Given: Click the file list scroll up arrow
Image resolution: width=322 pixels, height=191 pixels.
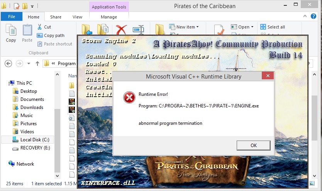Looking at the screenshot, I should pos(314,75).
